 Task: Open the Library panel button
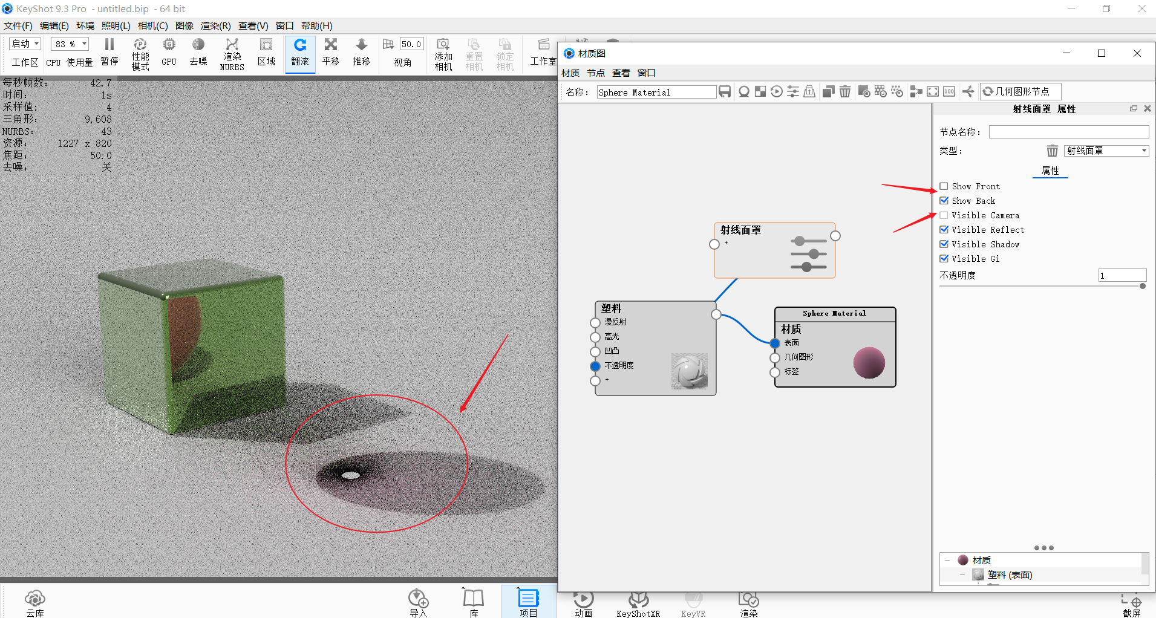coord(474,603)
